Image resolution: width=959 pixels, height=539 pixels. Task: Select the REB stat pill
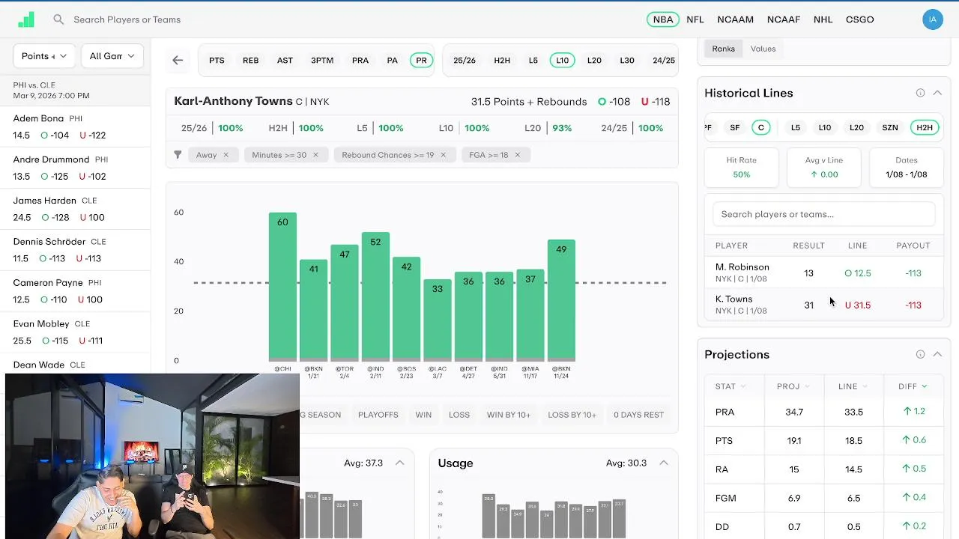point(251,61)
